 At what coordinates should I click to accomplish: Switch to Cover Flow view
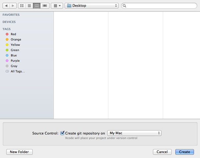point(44,6)
